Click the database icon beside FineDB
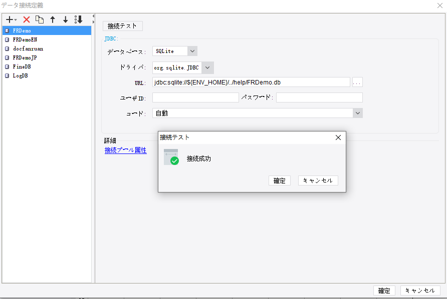Screen dimensions: 447x299 click(7, 66)
